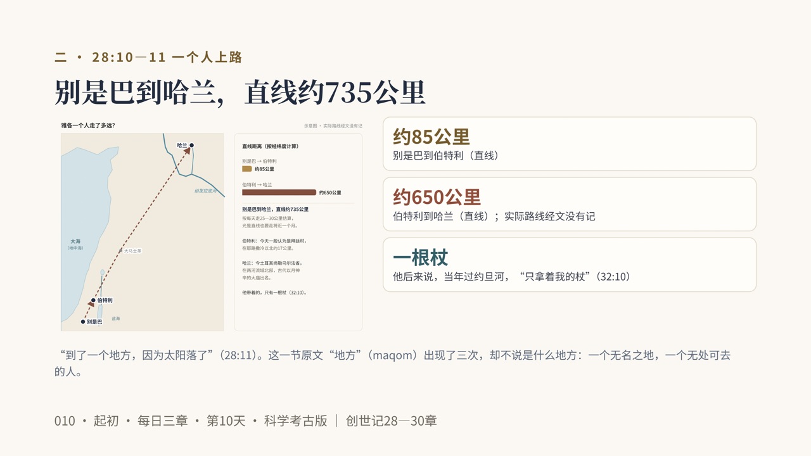Click the large 约650公里 card heading
The height and width of the screenshot is (456, 811).
(437, 197)
